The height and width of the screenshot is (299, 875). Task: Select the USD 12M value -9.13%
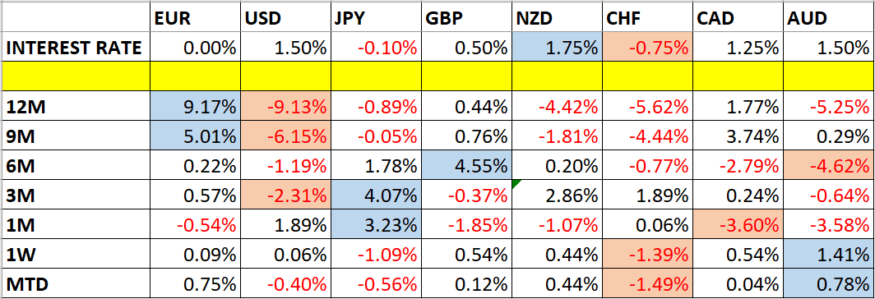(x=285, y=105)
